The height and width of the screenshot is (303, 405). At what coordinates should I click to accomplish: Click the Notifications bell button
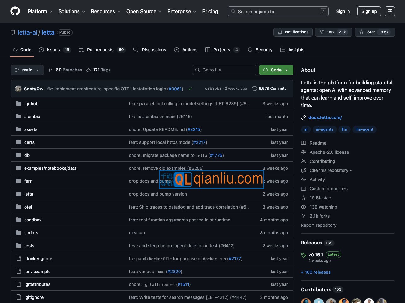pos(293,32)
